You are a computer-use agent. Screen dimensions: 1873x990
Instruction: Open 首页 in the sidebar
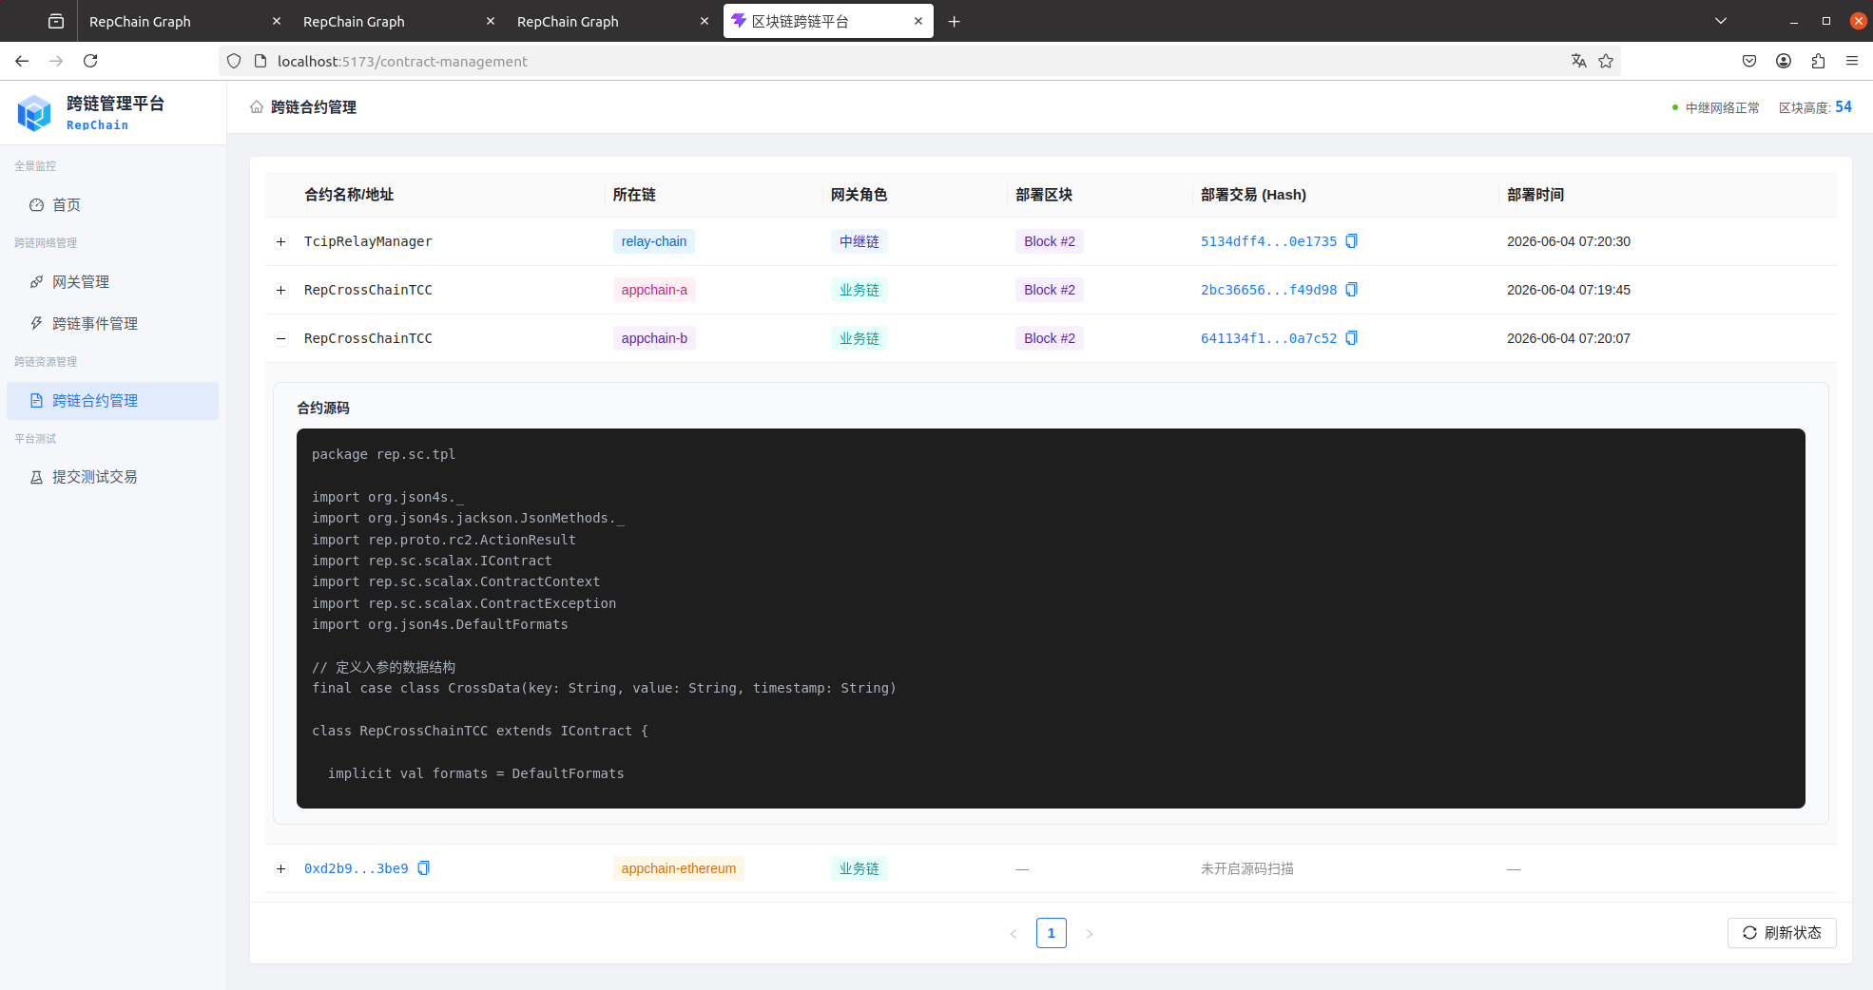point(112,205)
